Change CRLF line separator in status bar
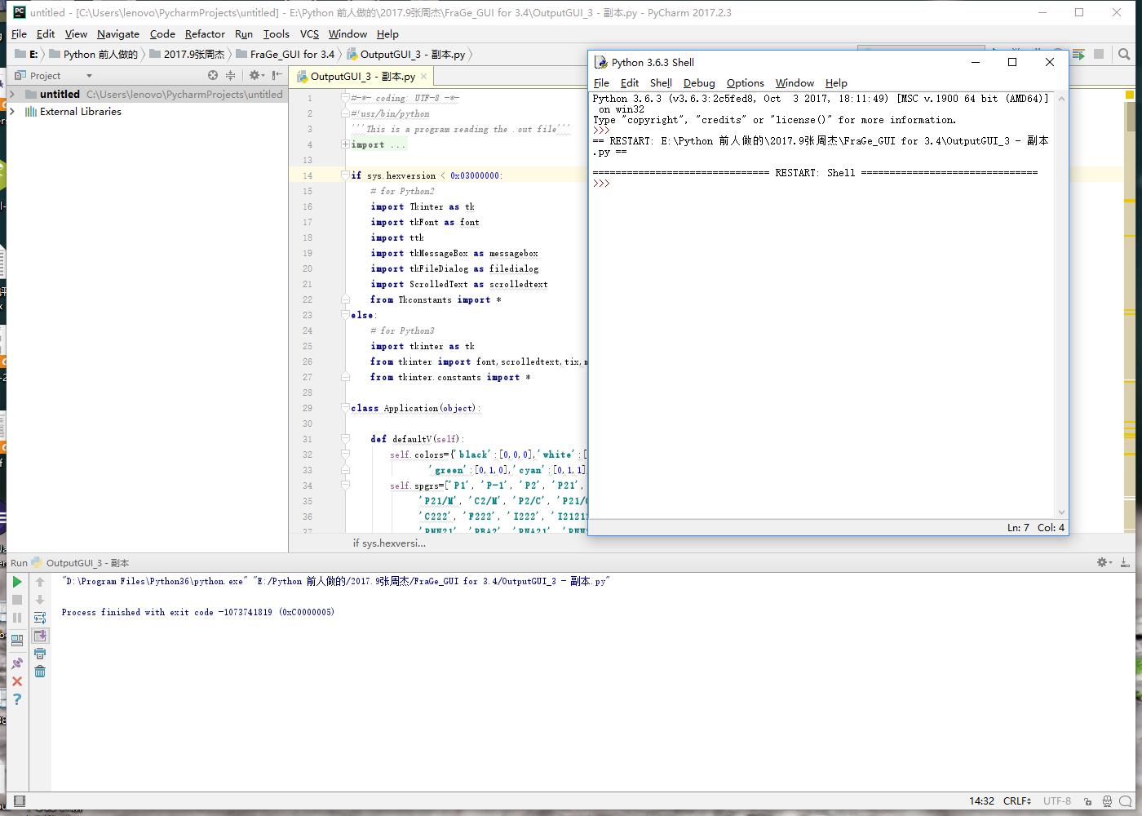 point(1017,800)
